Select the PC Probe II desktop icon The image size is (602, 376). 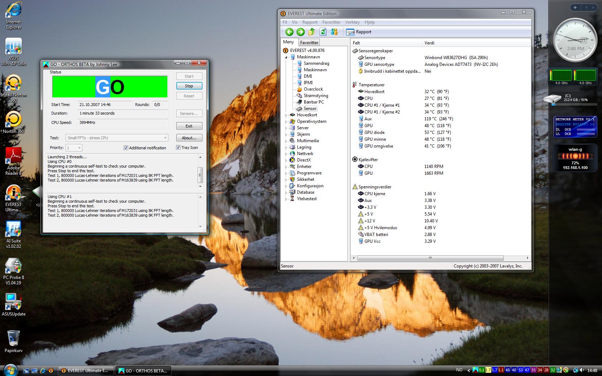click(x=13, y=271)
